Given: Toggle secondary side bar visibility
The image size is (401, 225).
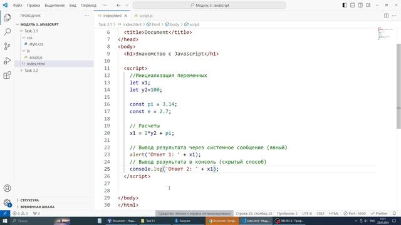Looking at the screenshot, I should coord(360,5).
